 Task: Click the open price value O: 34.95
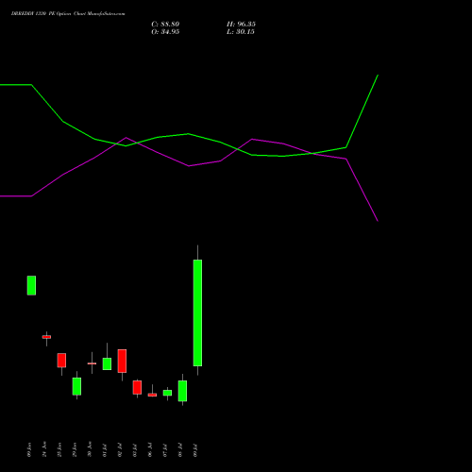[x=165, y=32]
